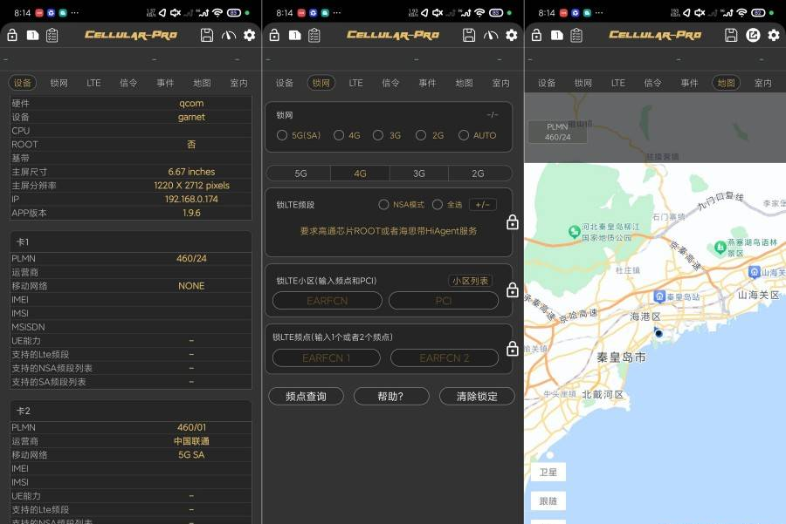This screenshot has width=786, height=524.
Task: Expand the +/− band list button
Action: tap(482, 205)
